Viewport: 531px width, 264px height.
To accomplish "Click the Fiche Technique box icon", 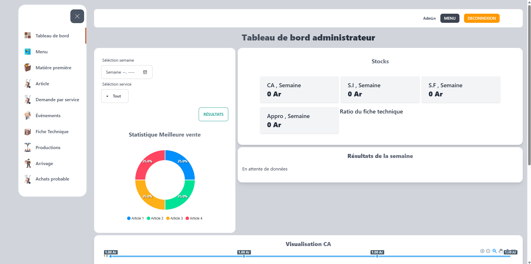I will (28, 132).
